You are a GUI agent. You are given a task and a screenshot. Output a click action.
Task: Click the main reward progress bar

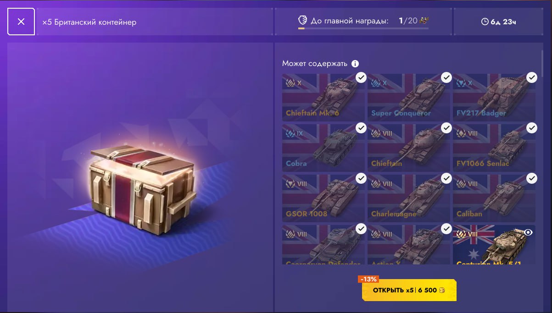pyautogui.click(x=363, y=28)
